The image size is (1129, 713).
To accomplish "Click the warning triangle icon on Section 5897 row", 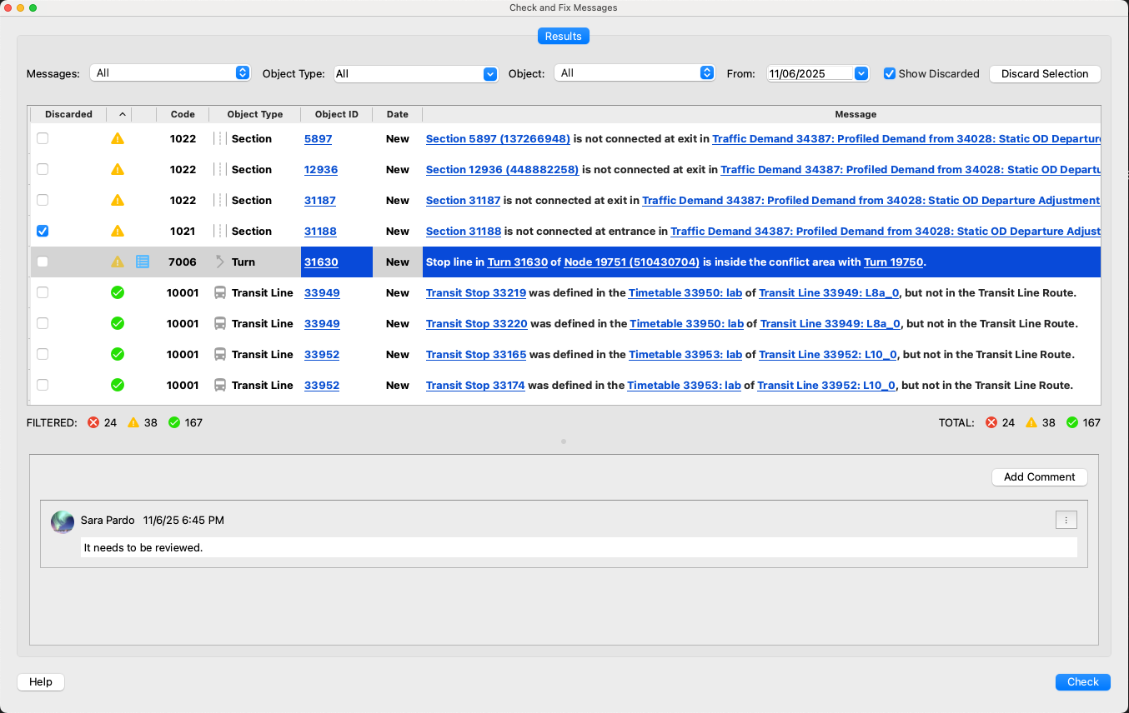I will [118, 138].
